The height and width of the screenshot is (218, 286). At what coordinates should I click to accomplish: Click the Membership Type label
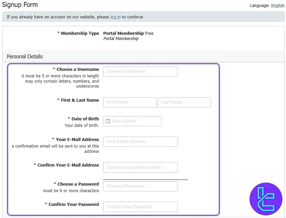(78, 33)
